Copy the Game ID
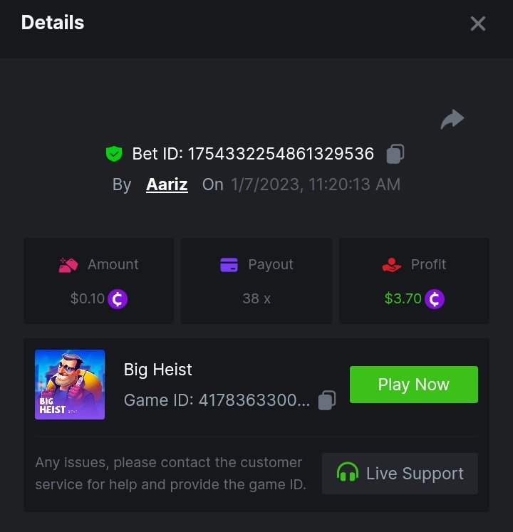Screen dimensions: 513x532 coord(327,400)
